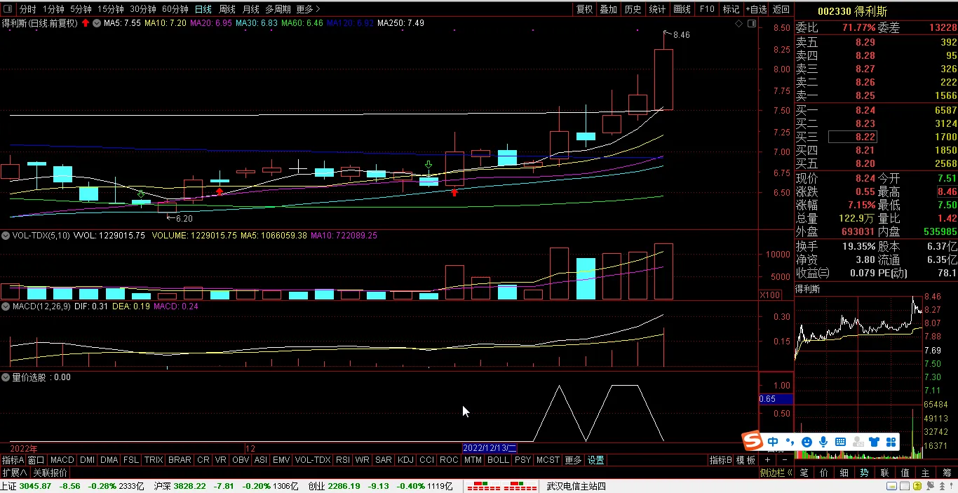
Task: Click the 历史 history button
Action: [x=633, y=9]
